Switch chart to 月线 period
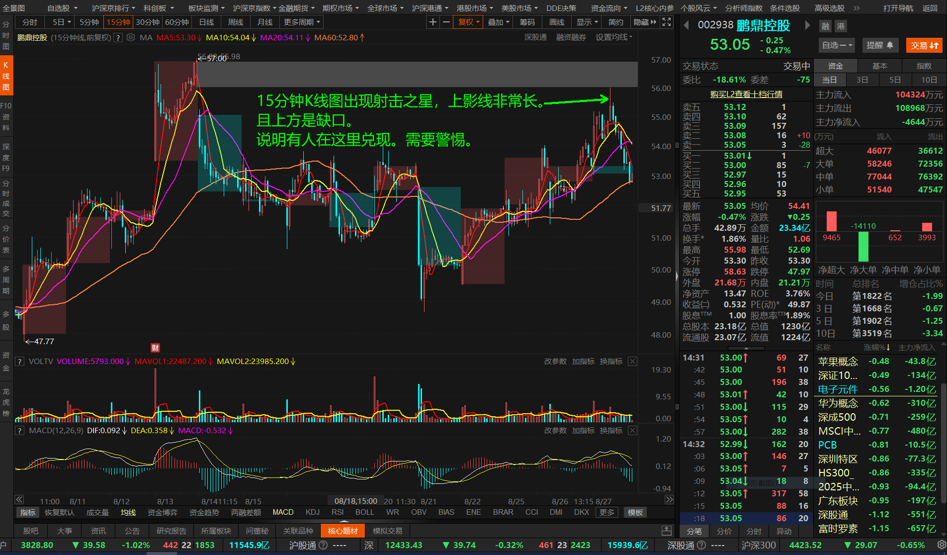The height and width of the screenshot is (555, 947). tap(265, 22)
